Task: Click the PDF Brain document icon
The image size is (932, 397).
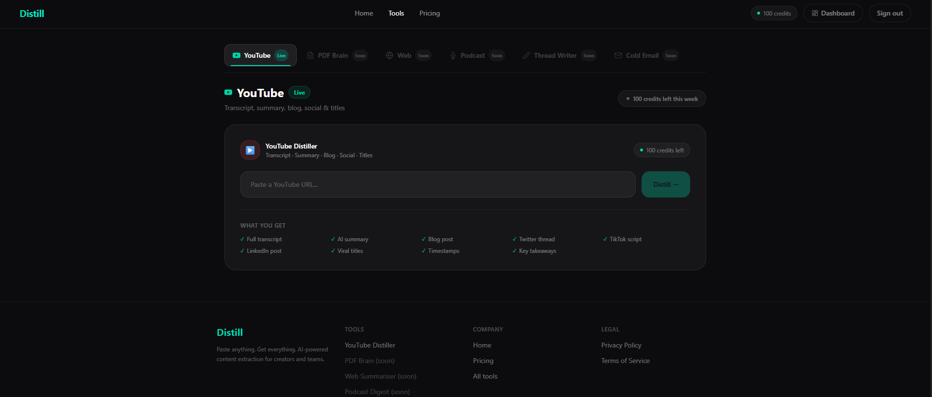Action: pos(310,55)
